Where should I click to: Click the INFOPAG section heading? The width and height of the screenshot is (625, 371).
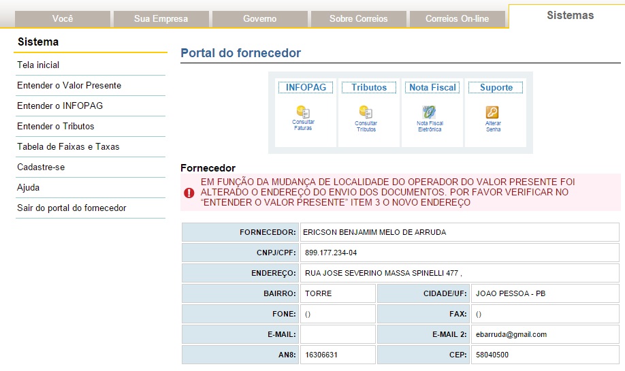[x=306, y=87]
